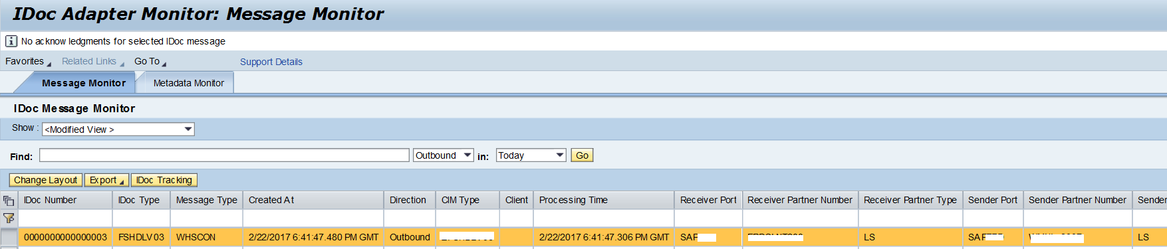Viewport: 1167px width, 249px height.
Task: Click the Receiver Partner Number column header
Action: pos(799,200)
